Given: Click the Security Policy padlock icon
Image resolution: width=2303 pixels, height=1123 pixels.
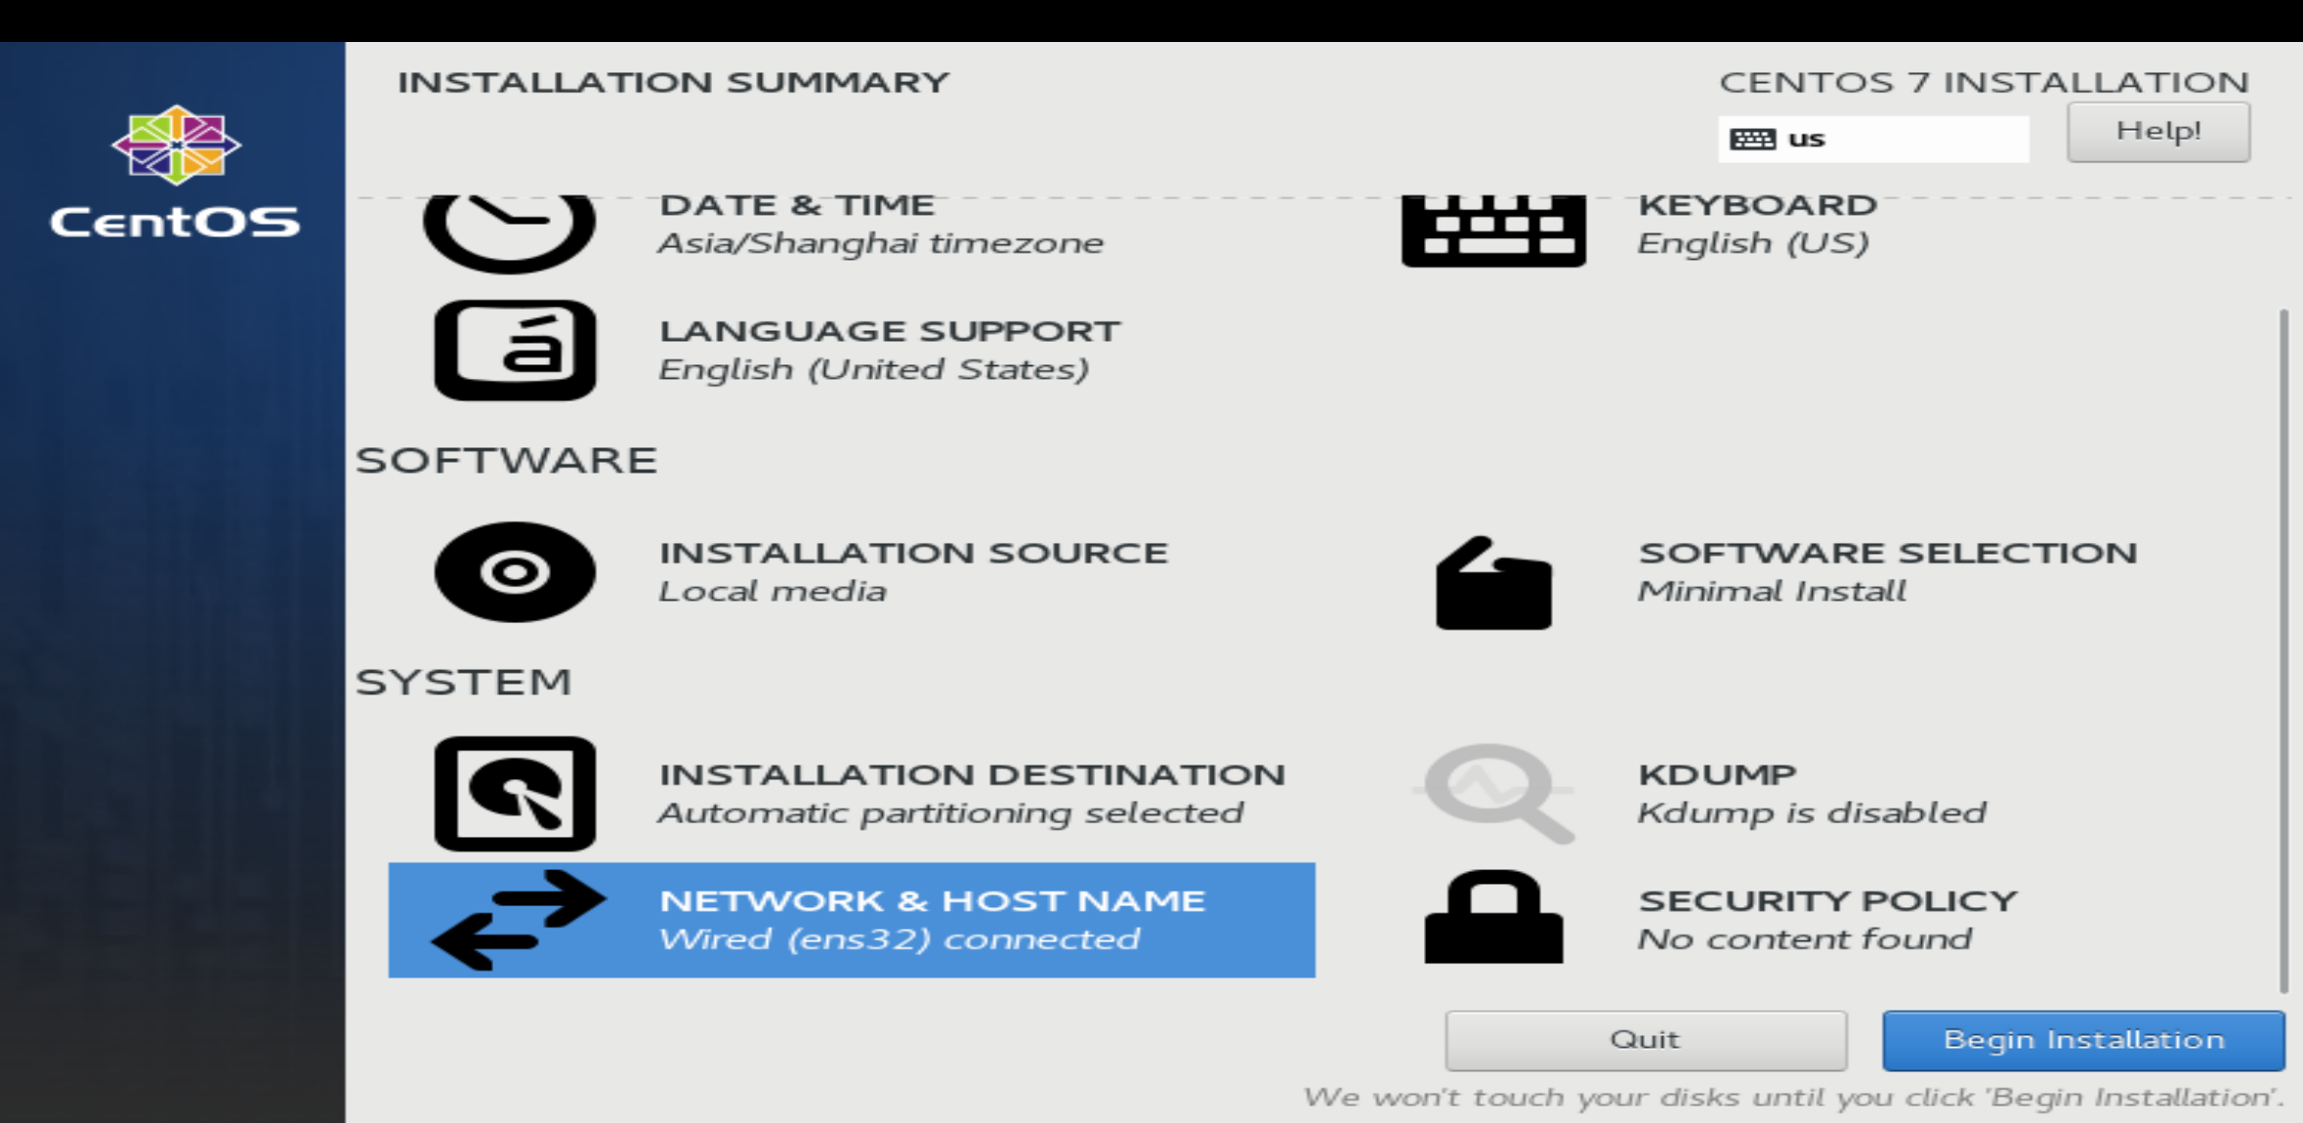Looking at the screenshot, I should (1493, 917).
